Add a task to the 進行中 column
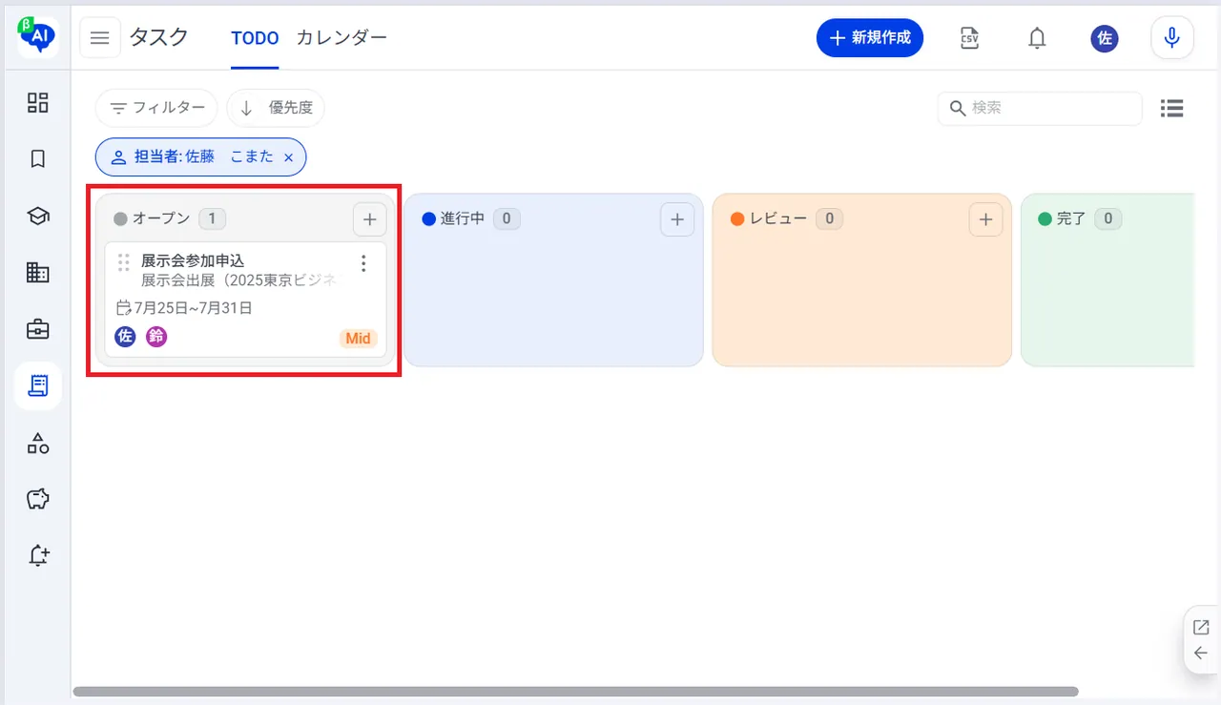Image resolution: width=1221 pixels, height=705 pixels. tap(677, 219)
